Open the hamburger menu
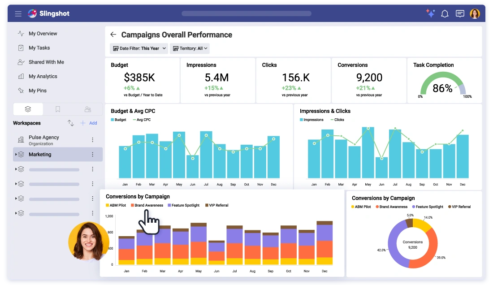Viewport: 493px width, 285px height. coord(18,13)
